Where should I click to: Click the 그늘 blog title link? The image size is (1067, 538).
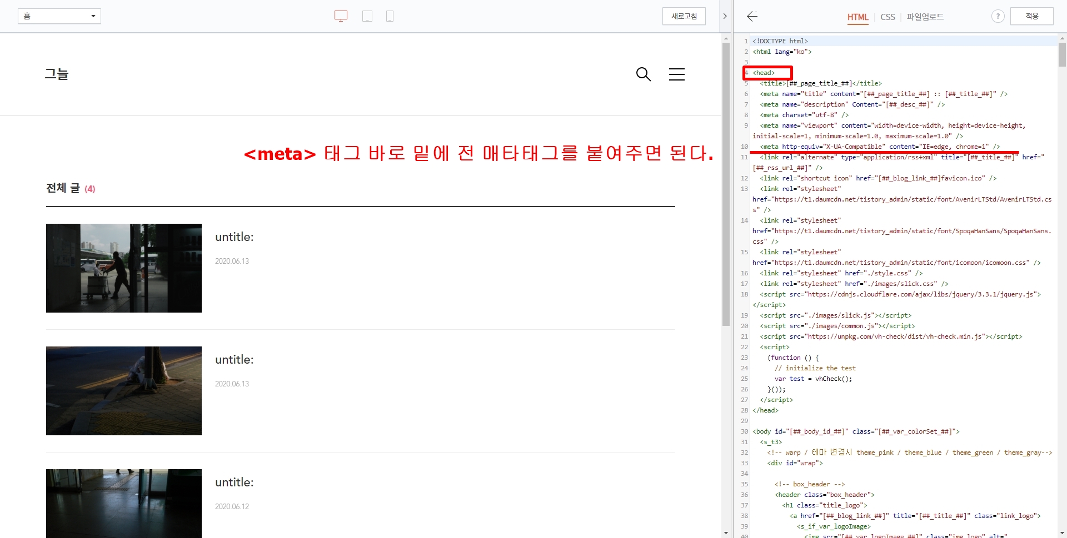[57, 74]
